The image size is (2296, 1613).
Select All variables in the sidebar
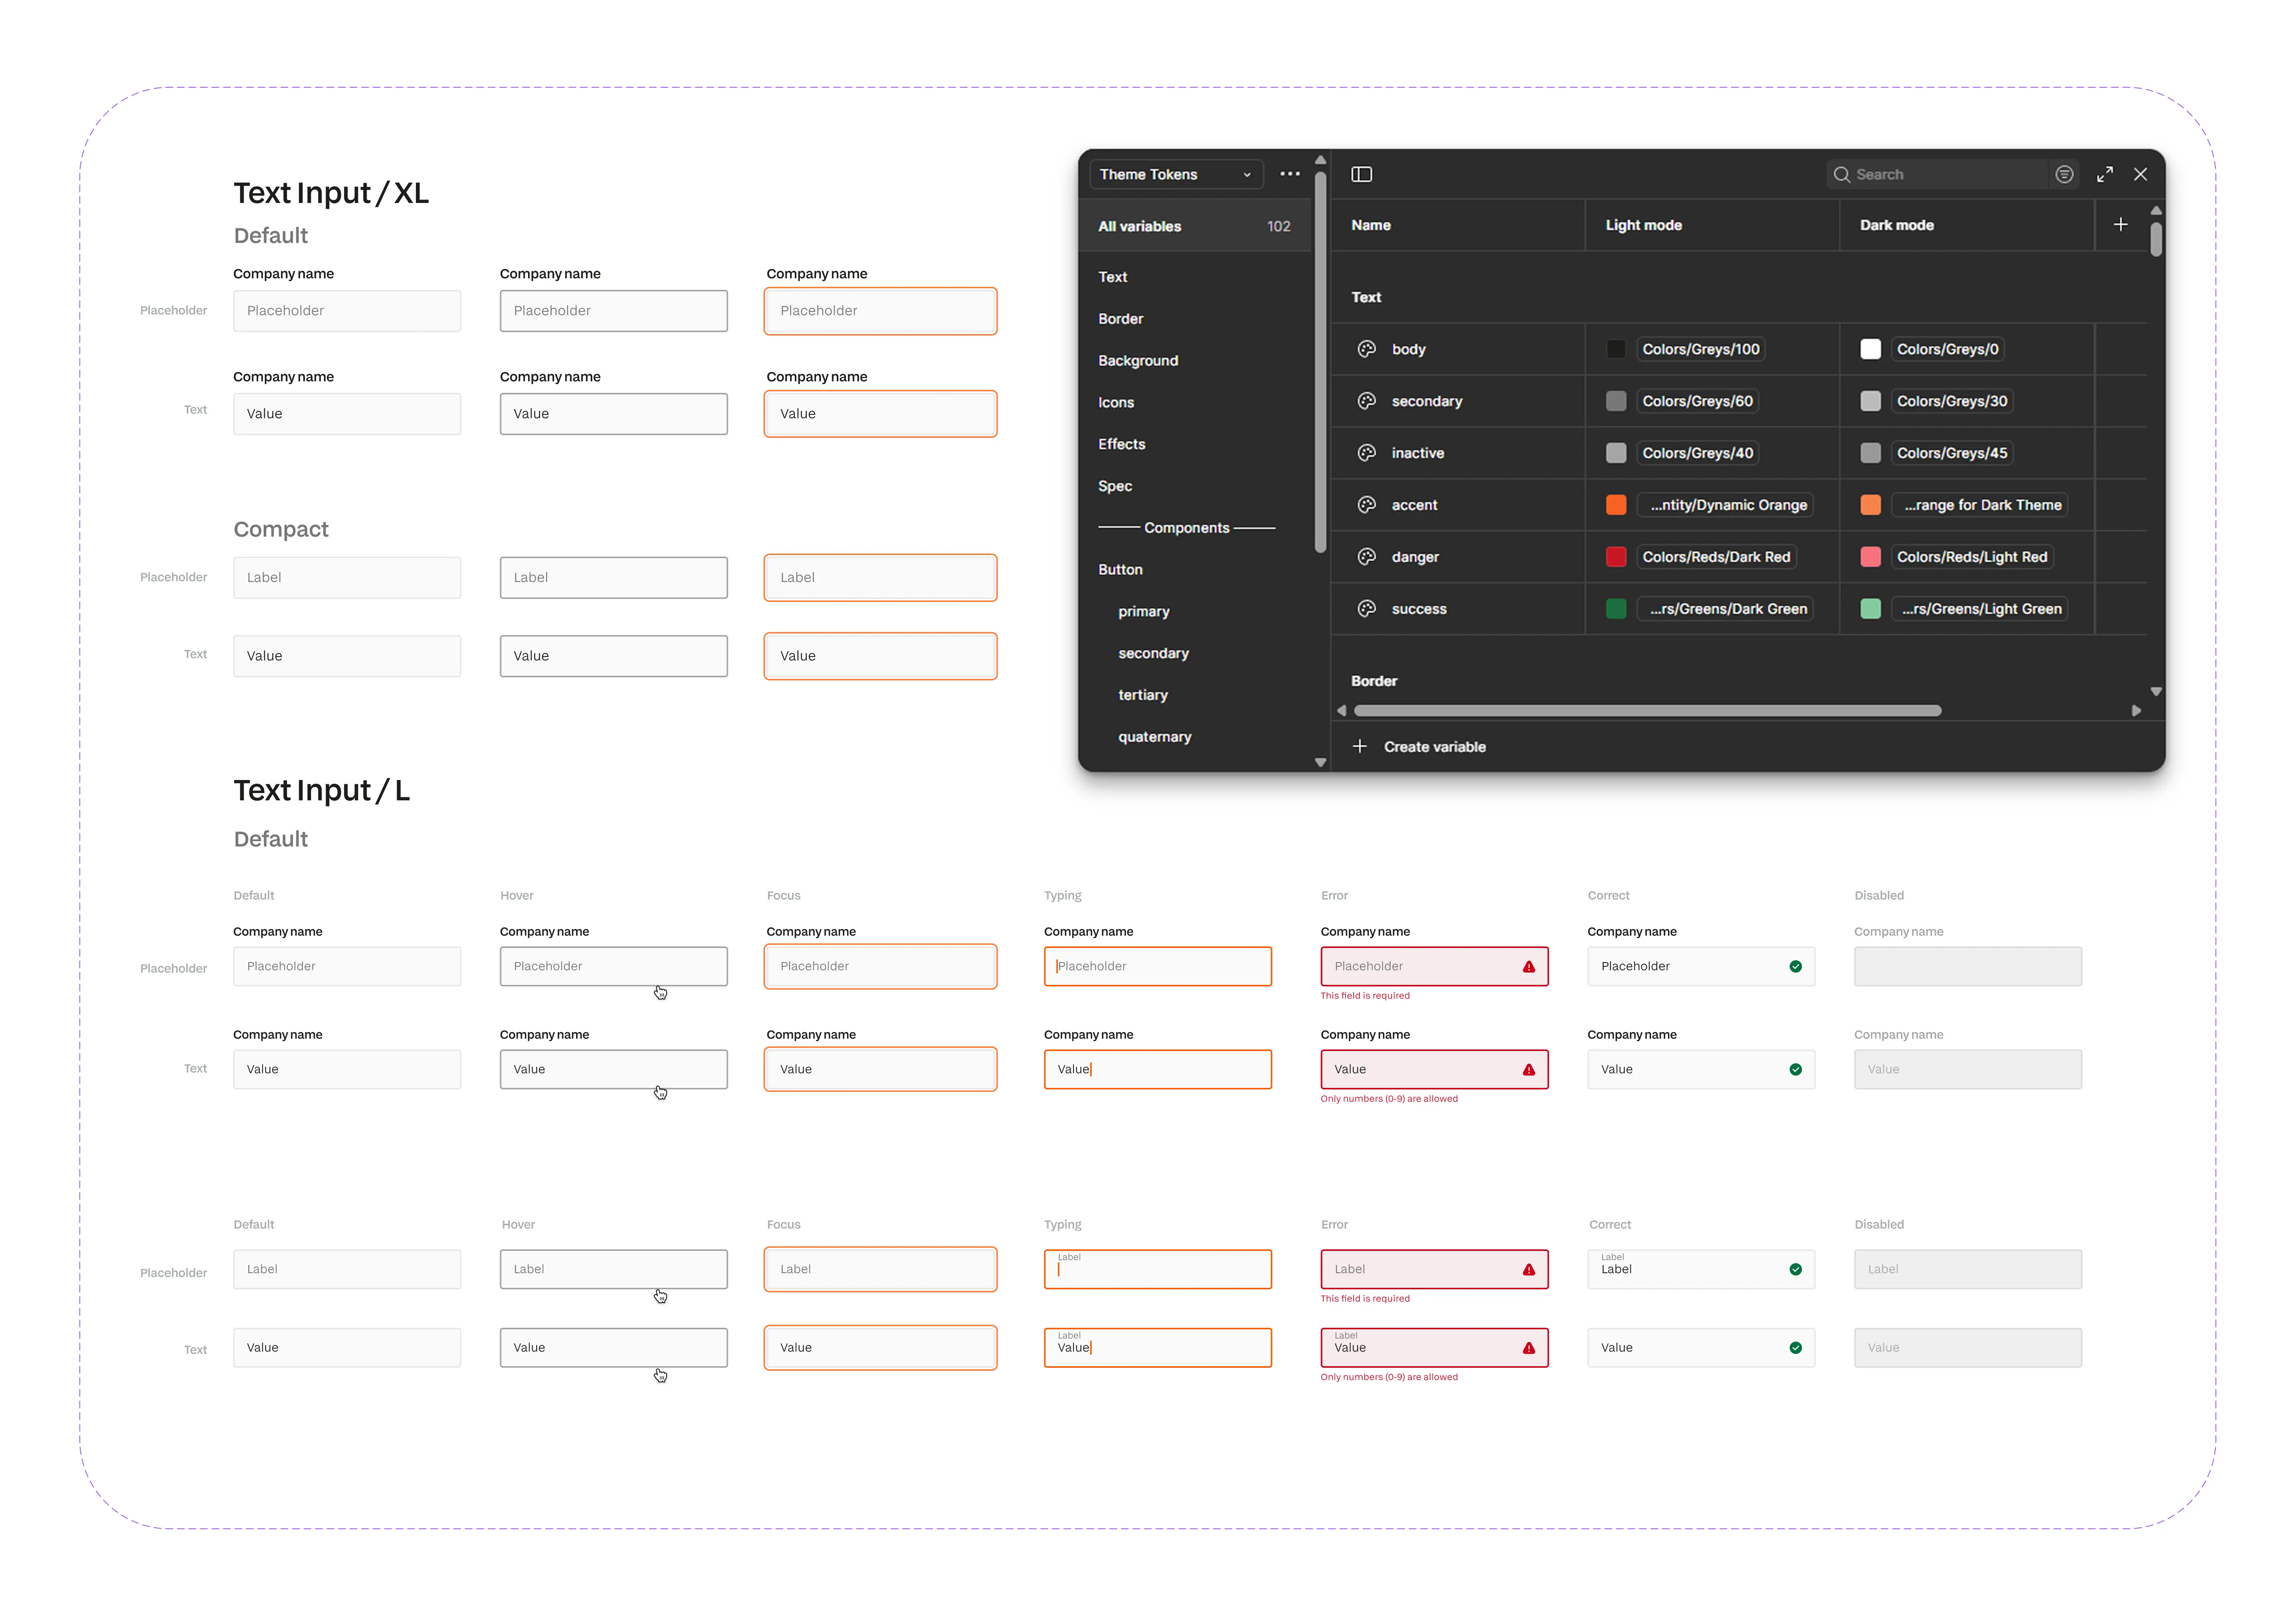[1139, 226]
